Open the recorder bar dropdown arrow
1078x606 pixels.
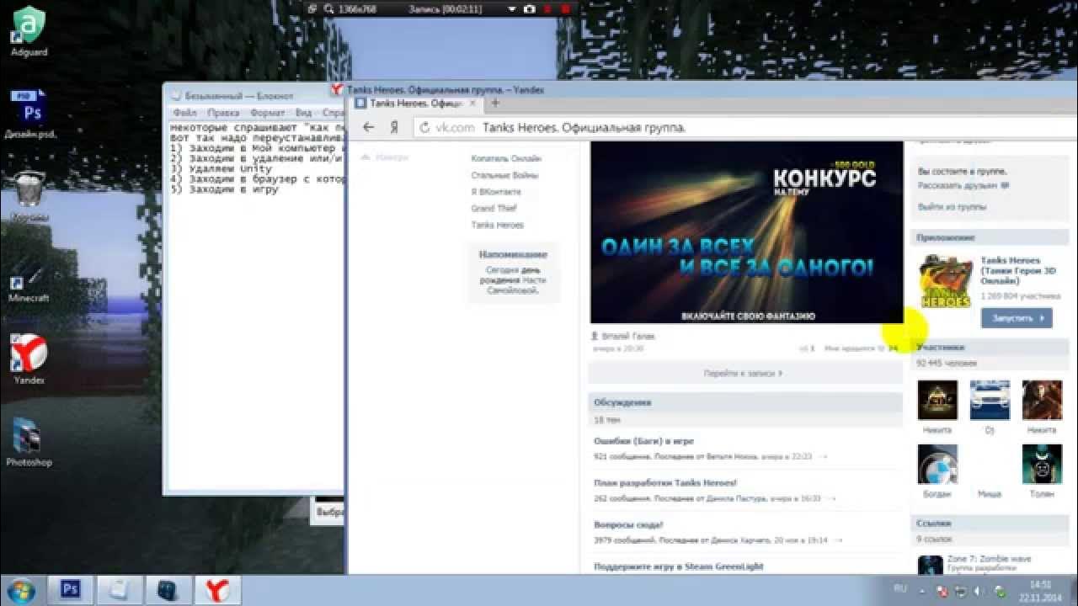511,8
